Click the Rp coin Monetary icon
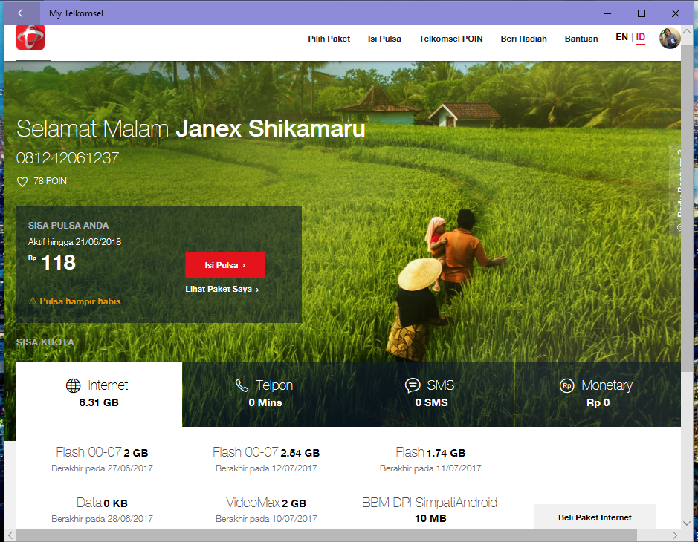 (566, 385)
